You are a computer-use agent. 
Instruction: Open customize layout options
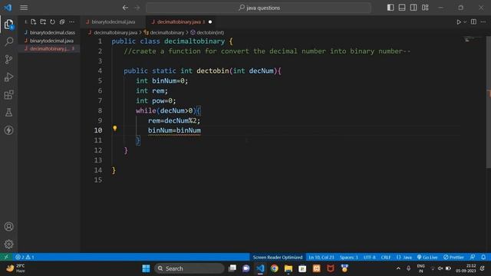(425, 8)
